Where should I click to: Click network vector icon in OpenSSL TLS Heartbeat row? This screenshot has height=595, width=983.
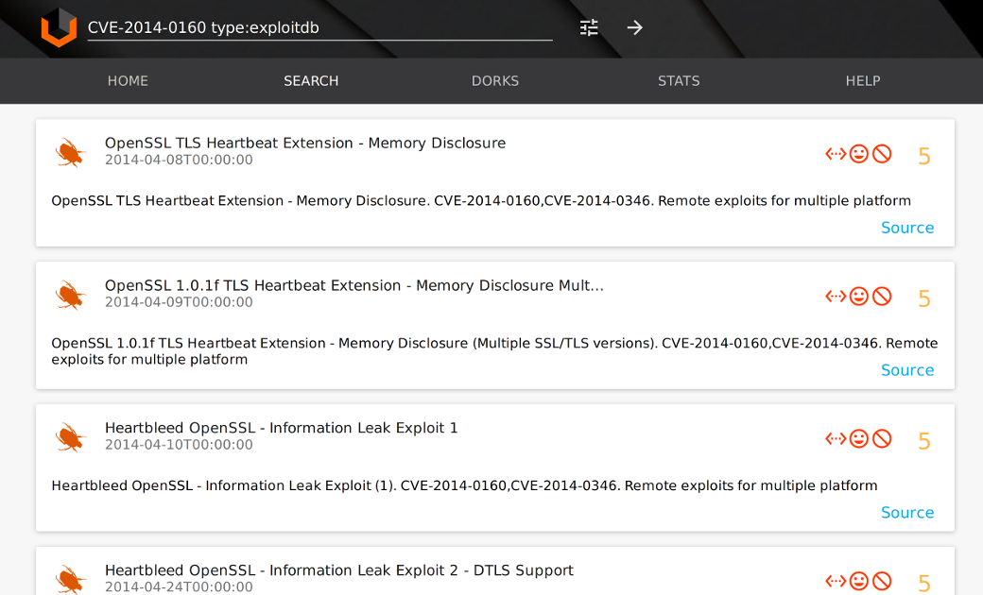click(836, 153)
